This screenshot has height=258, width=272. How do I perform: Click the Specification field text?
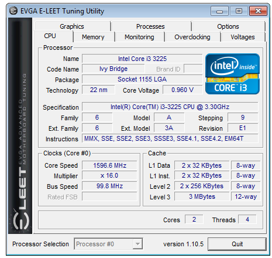[170, 107]
